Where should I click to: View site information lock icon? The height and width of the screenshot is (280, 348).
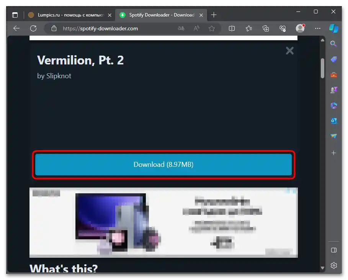pyautogui.click(x=54, y=28)
